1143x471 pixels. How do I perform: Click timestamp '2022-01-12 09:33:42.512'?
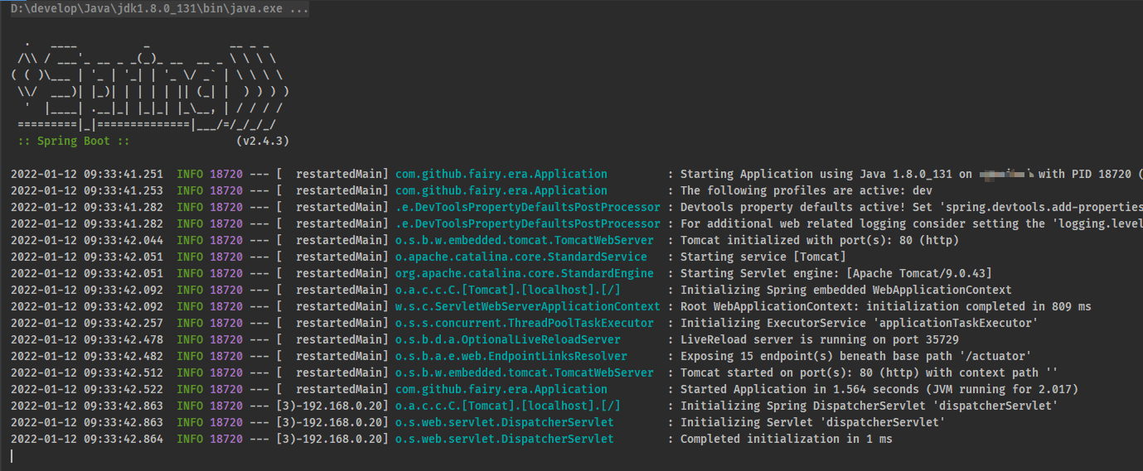tap(87, 372)
